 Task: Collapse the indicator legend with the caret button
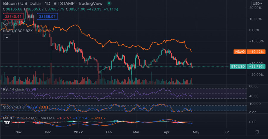(7, 37)
